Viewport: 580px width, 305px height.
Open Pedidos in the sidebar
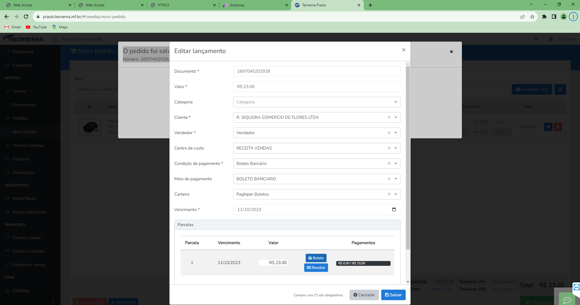coord(20,118)
